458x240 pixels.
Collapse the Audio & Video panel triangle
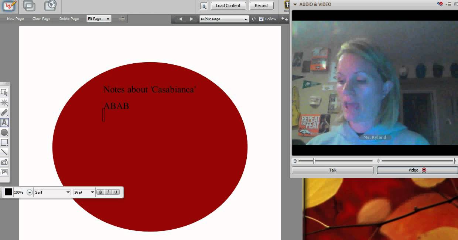295,4
